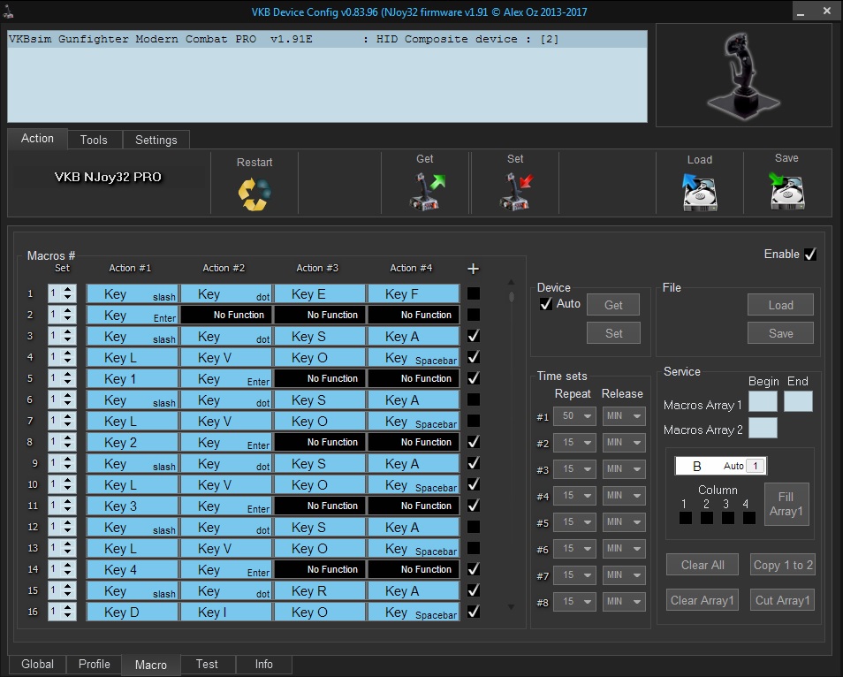This screenshot has height=677, width=843.
Task: Toggle the Enable checkbox for macros
Action: point(810,255)
